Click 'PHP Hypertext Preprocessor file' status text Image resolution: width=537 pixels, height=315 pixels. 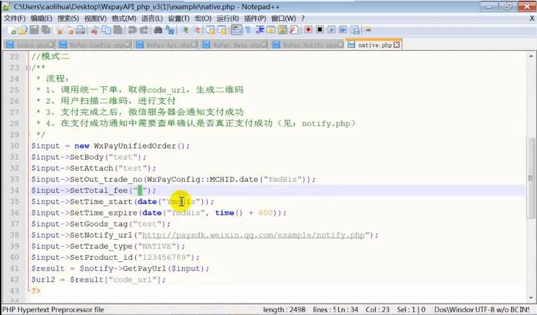click(53, 309)
